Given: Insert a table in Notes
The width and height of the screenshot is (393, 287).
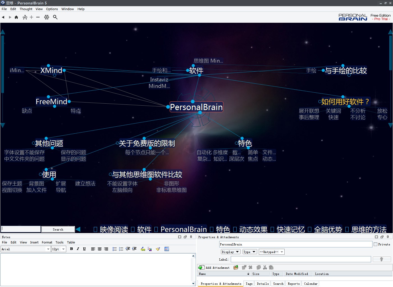Looking at the screenshot, I should pyautogui.click(x=167, y=249).
